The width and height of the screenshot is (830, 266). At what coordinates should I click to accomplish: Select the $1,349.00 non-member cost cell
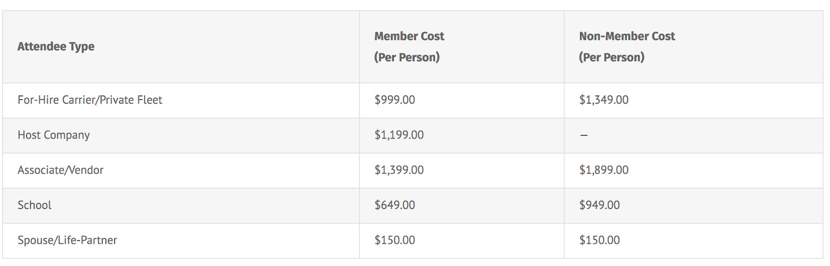pos(603,100)
